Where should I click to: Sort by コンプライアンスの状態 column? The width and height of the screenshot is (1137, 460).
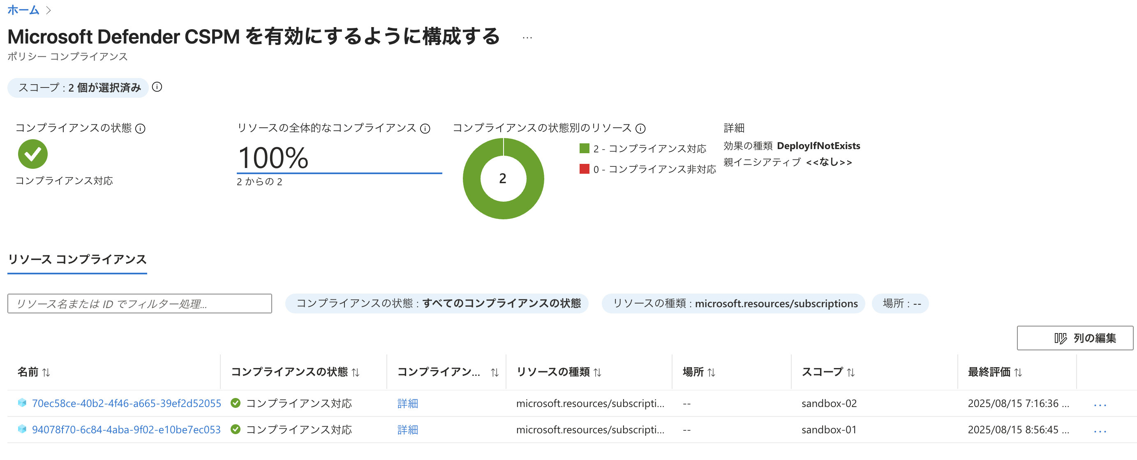click(x=295, y=372)
